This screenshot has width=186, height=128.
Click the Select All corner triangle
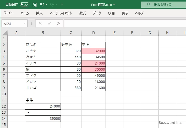[5, 33]
